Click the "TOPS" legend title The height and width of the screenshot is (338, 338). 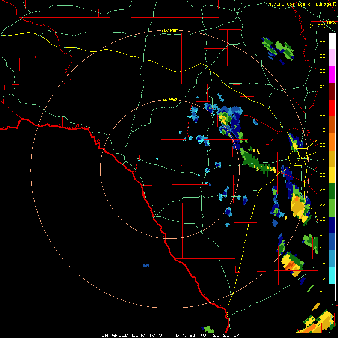point(330,22)
